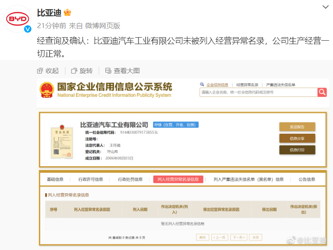This screenshot has height=250, width=333.
Task: Click the national emblem logo
Action: pyautogui.click(x=46, y=90)
